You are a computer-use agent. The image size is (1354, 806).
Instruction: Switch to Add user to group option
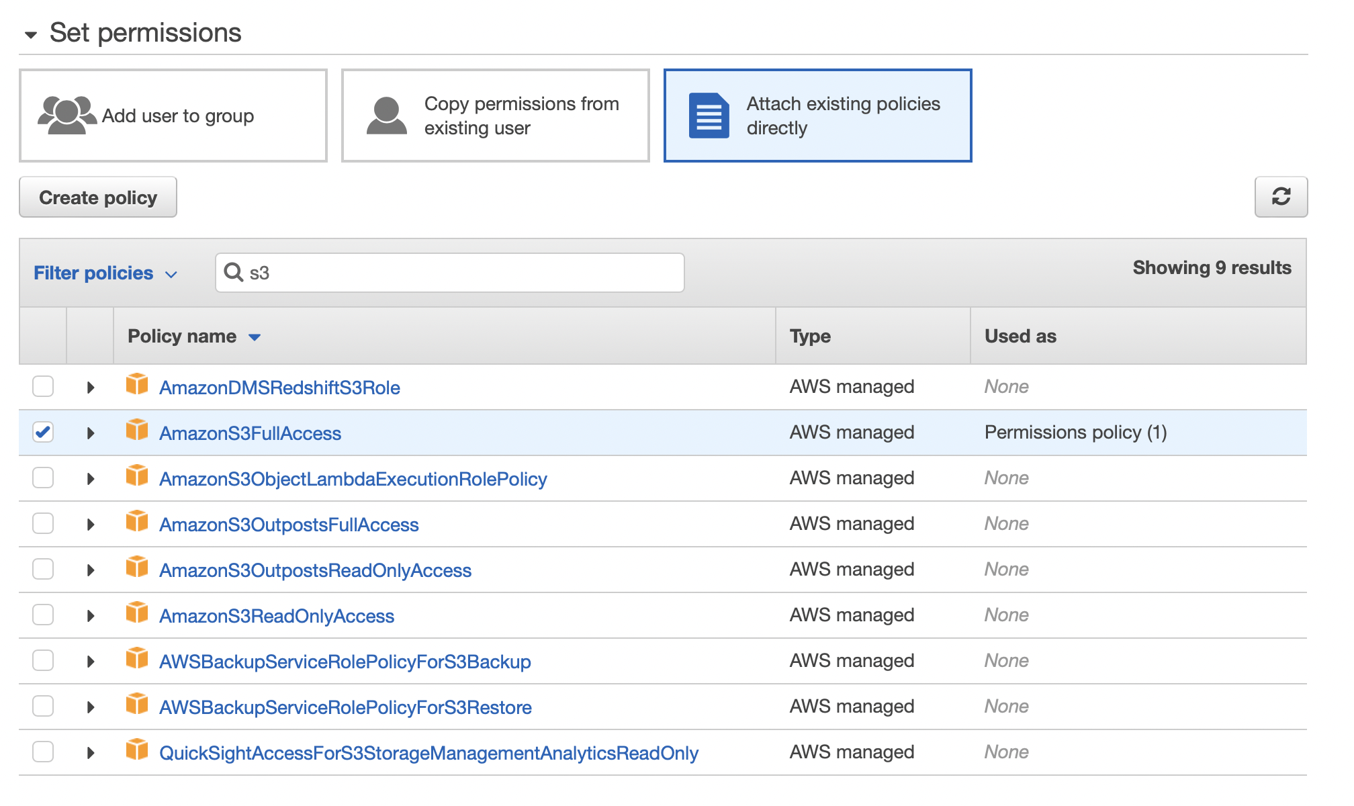173,115
